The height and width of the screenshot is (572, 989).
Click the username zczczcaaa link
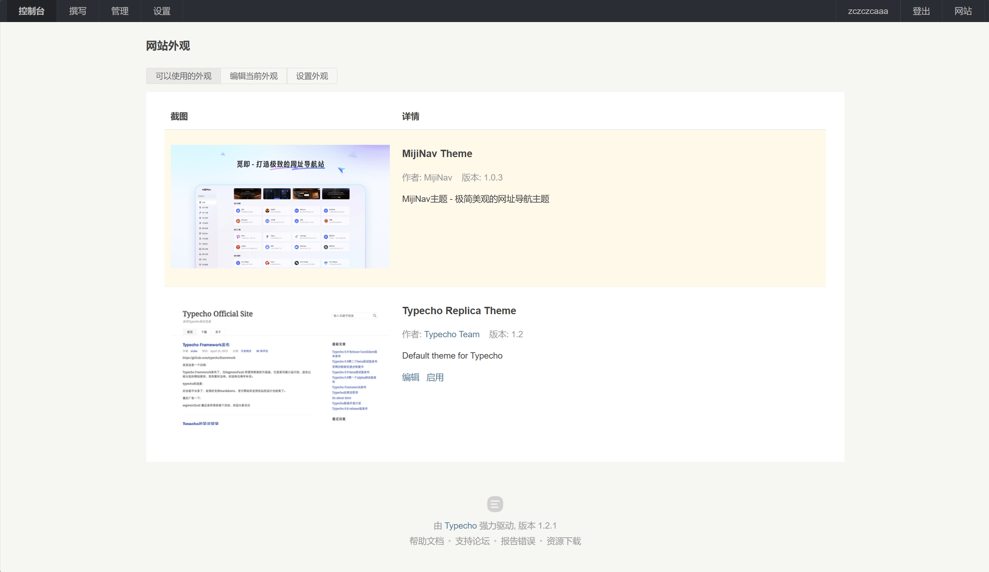(867, 11)
